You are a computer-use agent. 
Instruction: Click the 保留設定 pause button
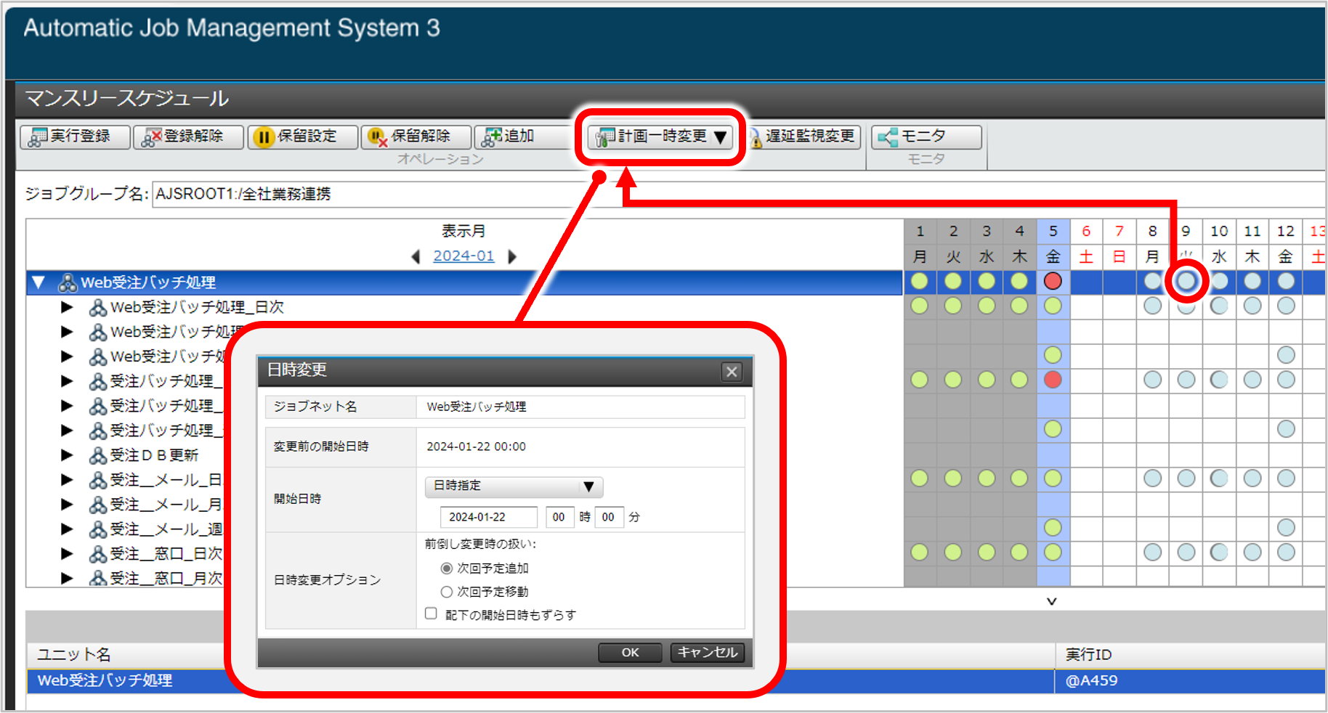303,137
